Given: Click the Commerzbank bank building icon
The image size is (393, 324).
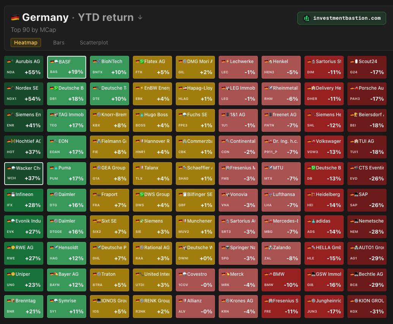Looking at the screenshot, I should [x=185, y=141].
